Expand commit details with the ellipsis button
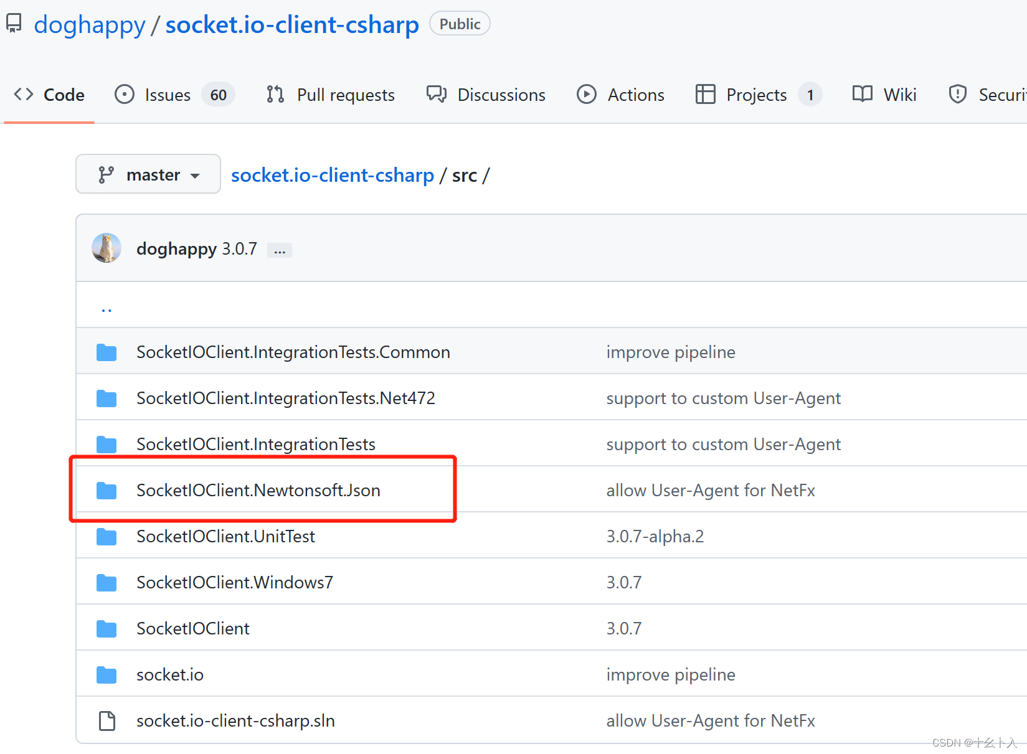This screenshot has height=754, width=1027. pos(280,250)
